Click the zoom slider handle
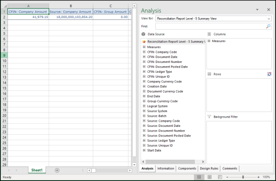The width and height of the screenshot is (276, 181). tap(243, 177)
